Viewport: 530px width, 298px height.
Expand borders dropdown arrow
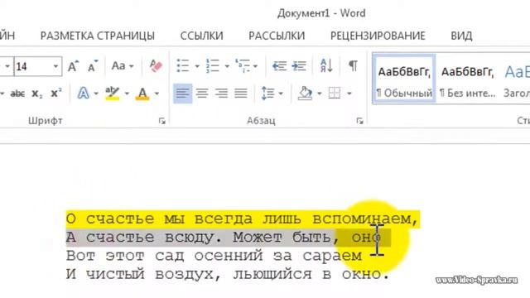point(349,94)
